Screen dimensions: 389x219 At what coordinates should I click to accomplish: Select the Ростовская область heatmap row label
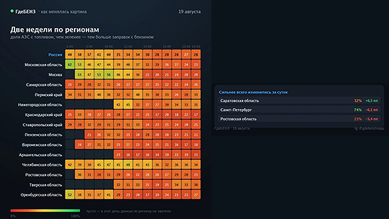tap(44, 175)
